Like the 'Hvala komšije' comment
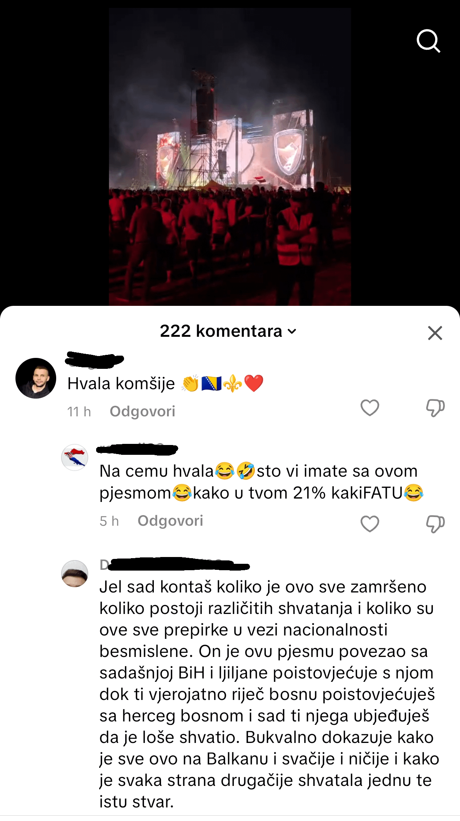This screenshot has height=821, width=460. click(370, 408)
